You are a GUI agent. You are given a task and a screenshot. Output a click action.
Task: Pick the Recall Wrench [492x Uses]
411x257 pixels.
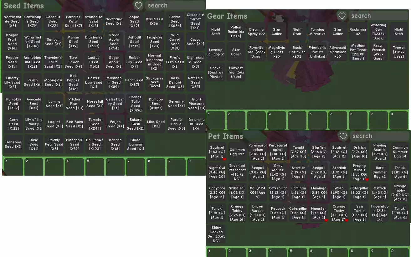(x=378, y=52)
